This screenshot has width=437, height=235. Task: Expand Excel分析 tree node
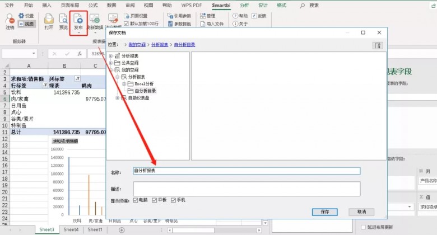click(124, 84)
